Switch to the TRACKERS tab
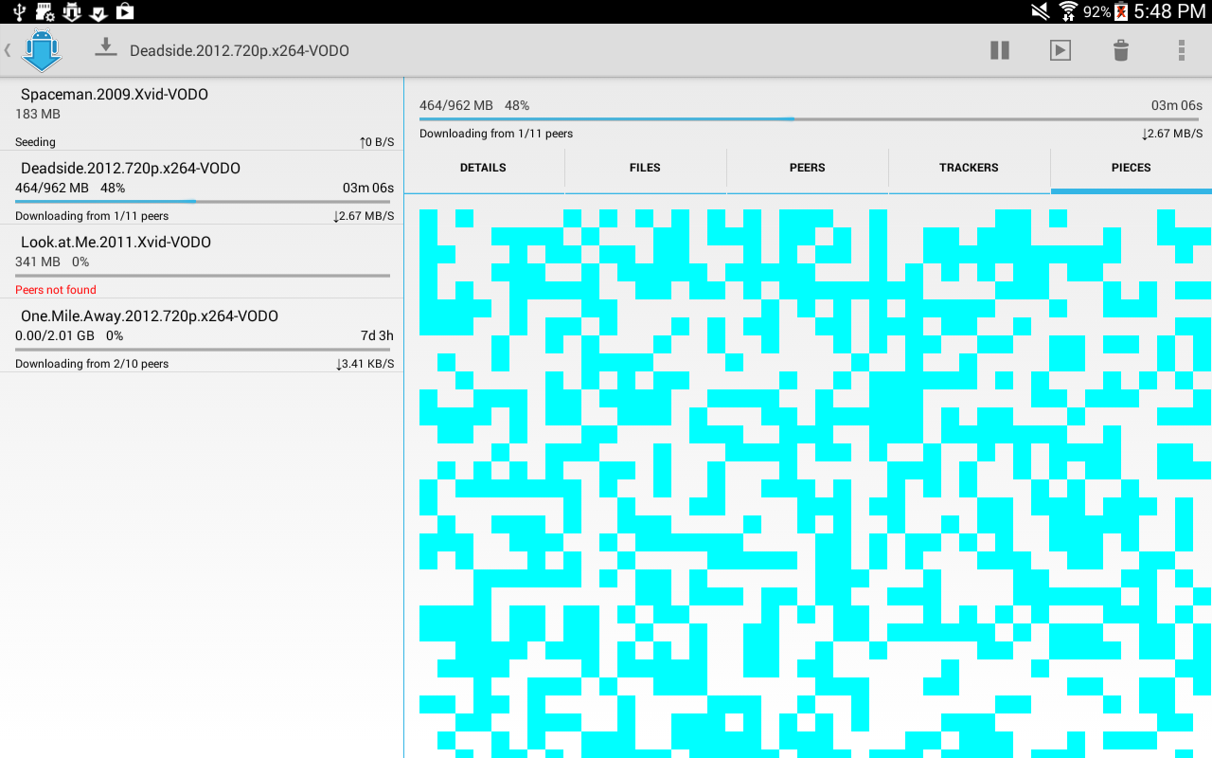The height and width of the screenshot is (758, 1212). pos(969,168)
